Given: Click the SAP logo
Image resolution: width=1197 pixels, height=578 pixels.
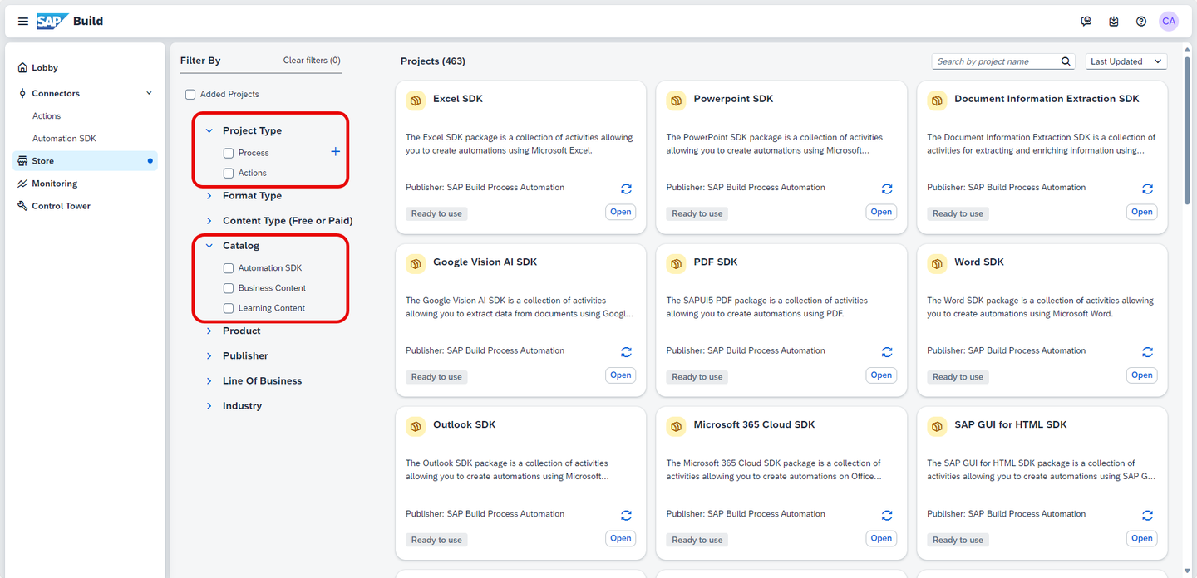Looking at the screenshot, I should 52,22.
